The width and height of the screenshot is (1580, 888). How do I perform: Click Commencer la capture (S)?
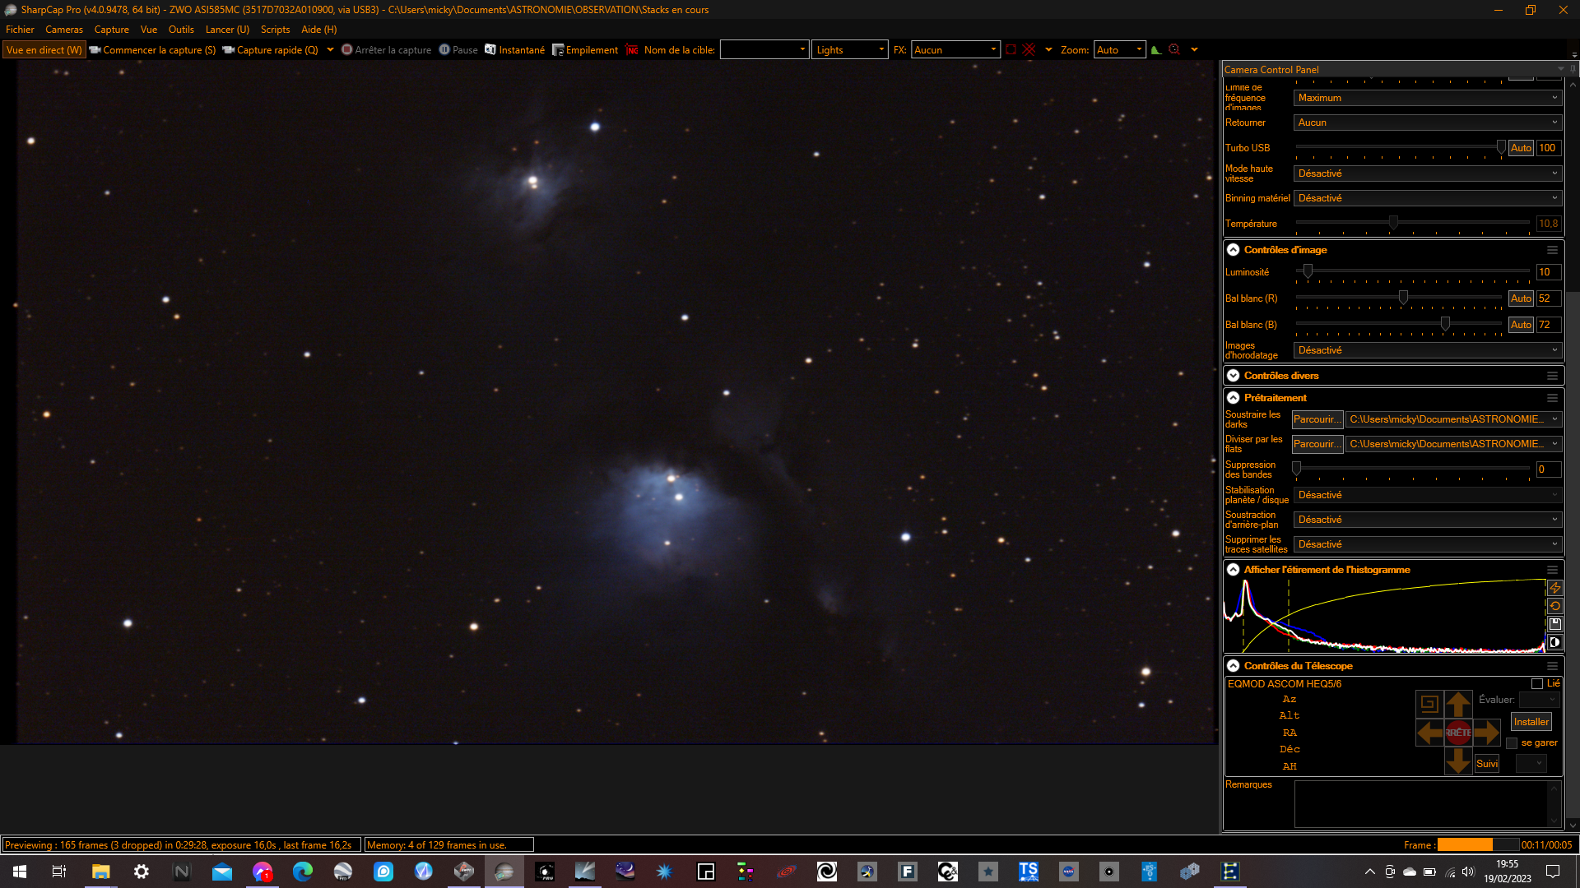[x=152, y=49]
